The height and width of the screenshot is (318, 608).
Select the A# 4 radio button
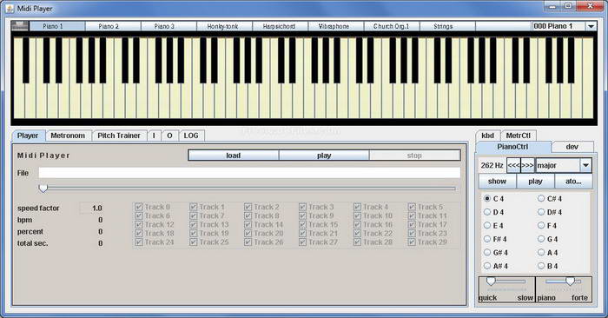(x=487, y=266)
